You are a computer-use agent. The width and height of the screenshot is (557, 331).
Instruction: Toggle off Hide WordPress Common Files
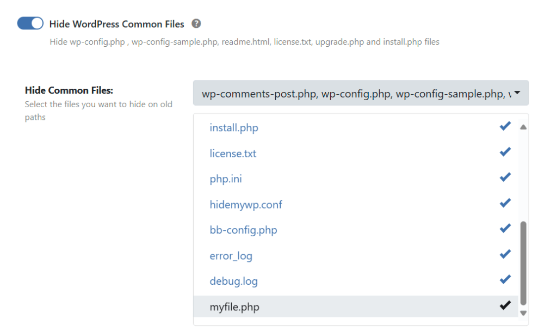pos(30,23)
